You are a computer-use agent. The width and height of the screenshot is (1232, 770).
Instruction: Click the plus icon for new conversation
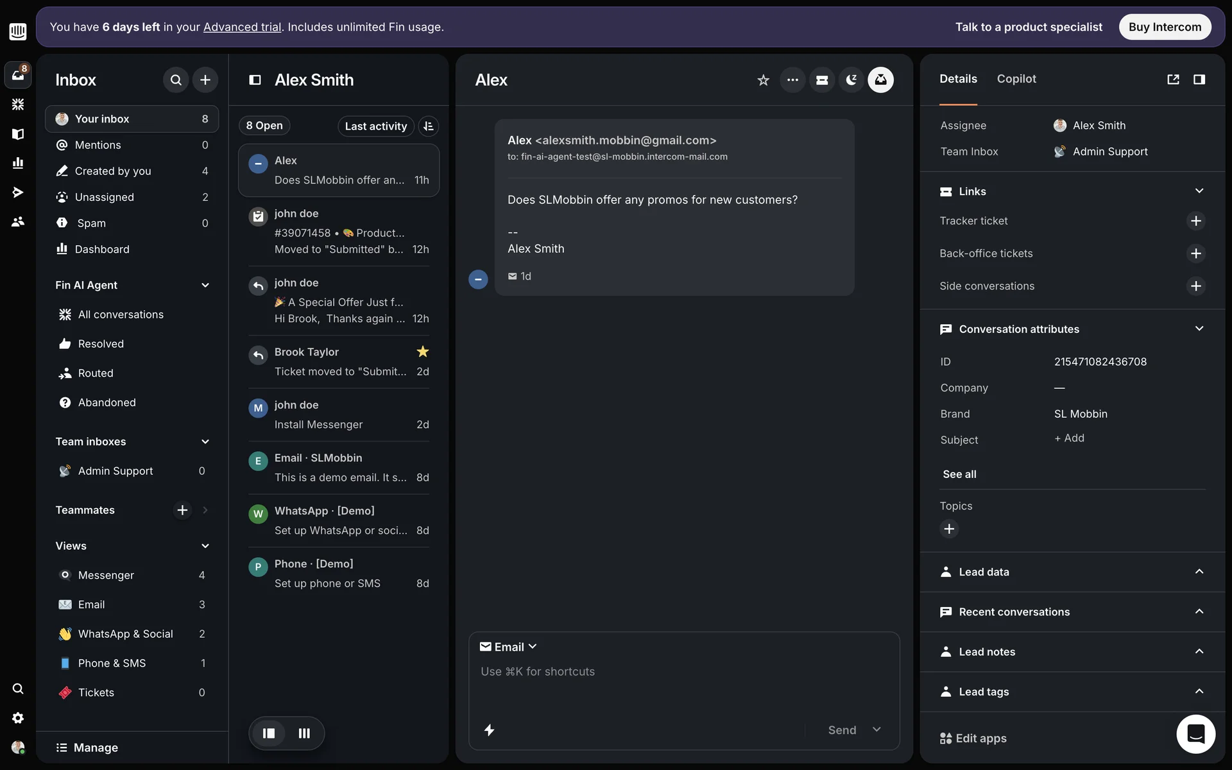coord(205,80)
